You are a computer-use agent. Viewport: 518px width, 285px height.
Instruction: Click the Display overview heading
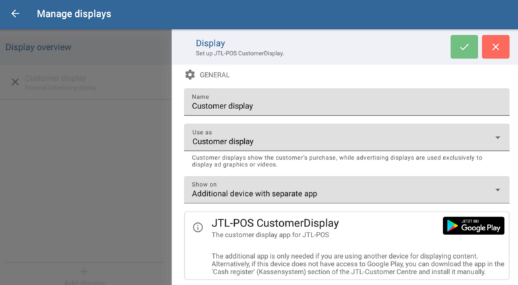pyautogui.click(x=38, y=47)
